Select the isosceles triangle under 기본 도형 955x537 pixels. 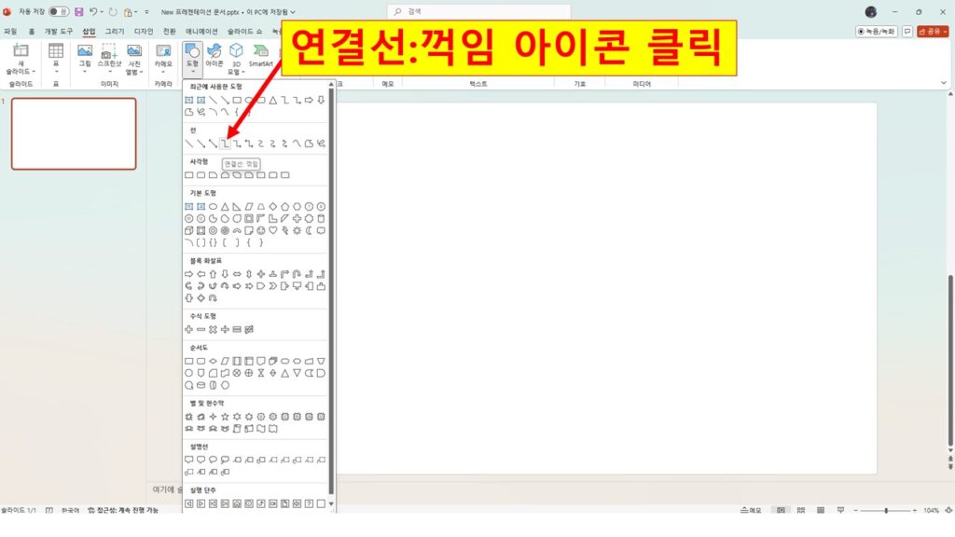click(225, 207)
